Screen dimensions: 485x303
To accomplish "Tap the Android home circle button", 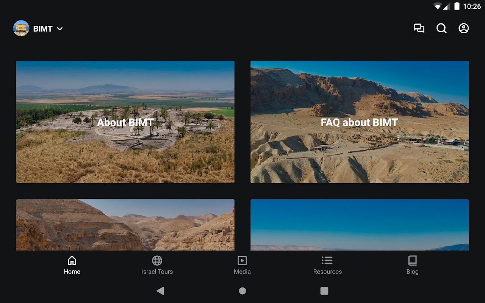I will [x=242, y=291].
